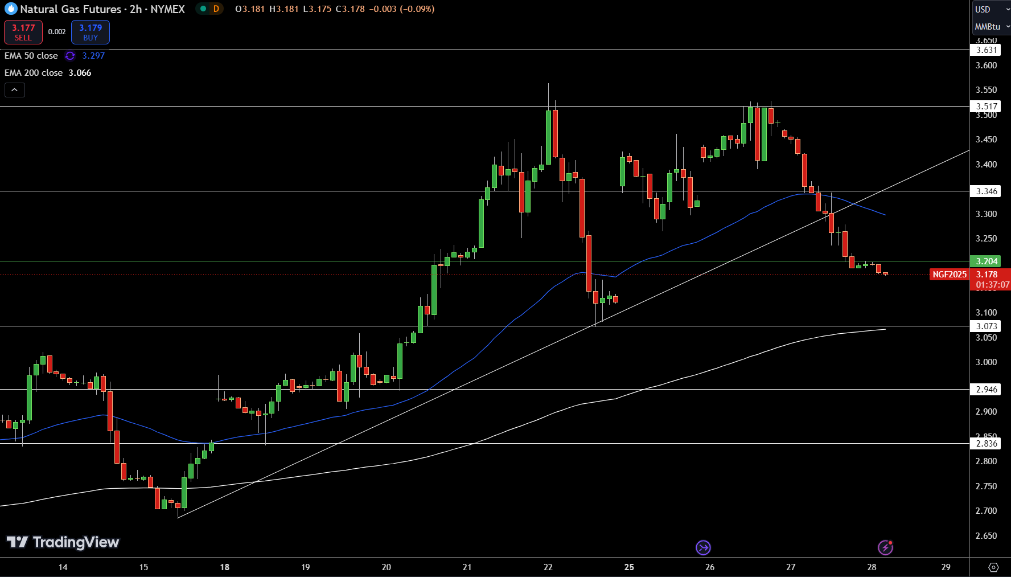This screenshot has height=577, width=1011.
Task: Select the EMA 50 close indicator legend
Action: [x=31, y=56]
